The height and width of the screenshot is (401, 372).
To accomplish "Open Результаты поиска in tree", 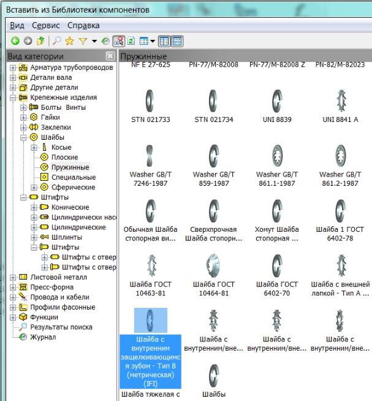I will [61, 327].
